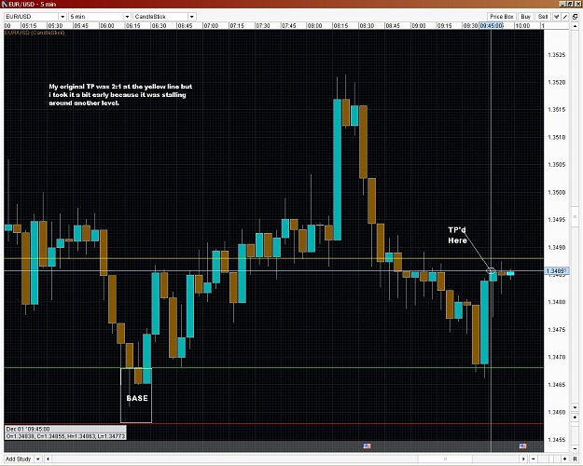
Task: Open the Add Study dropdown arrow
Action: pyautogui.click(x=38, y=459)
